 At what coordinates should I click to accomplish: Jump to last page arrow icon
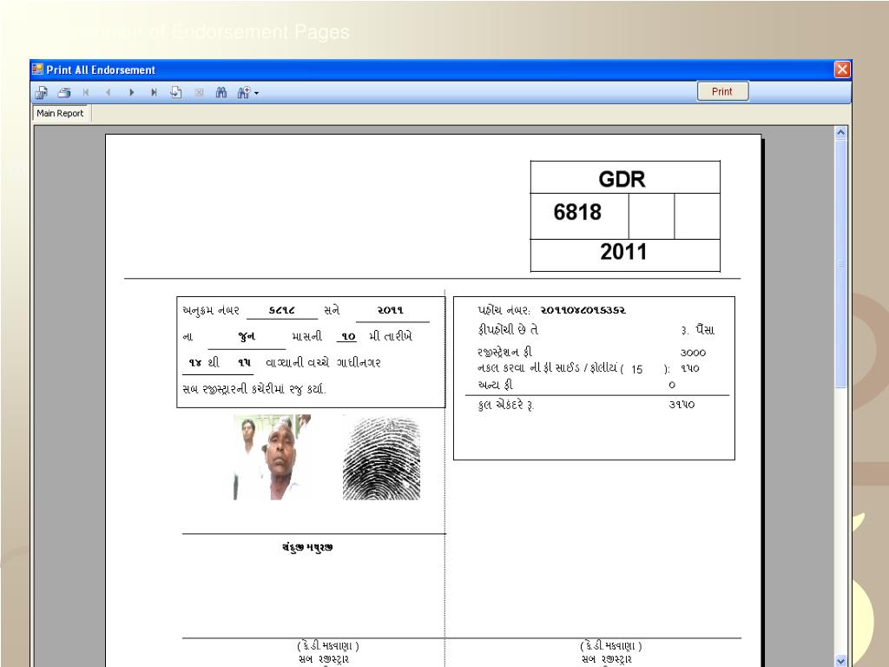click(x=154, y=92)
